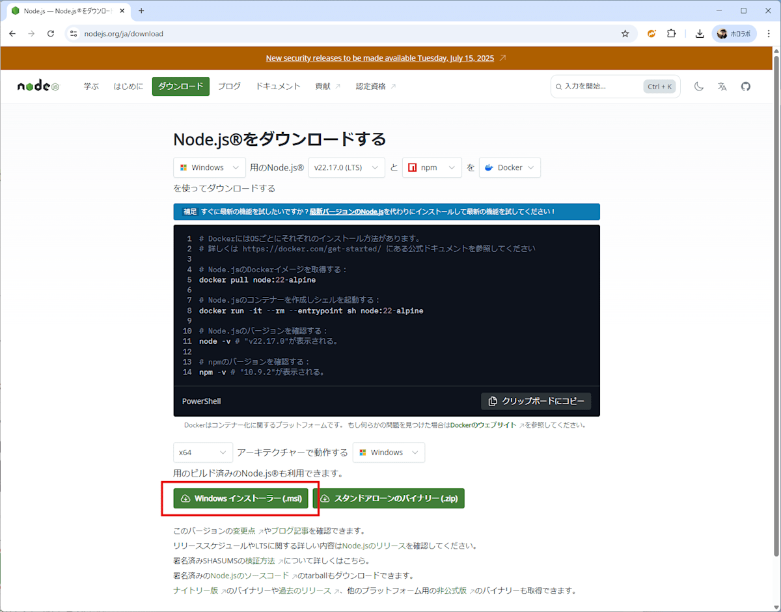Click the Ctrl + K shortcut badge
Image resolution: width=781 pixels, height=612 pixels.
click(659, 87)
